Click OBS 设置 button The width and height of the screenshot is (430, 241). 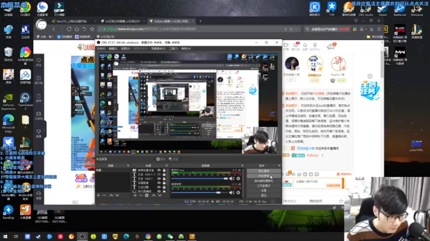[263, 191]
